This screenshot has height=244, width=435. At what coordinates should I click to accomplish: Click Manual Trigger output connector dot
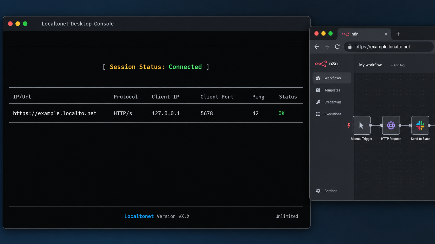(x=370, y=126)
